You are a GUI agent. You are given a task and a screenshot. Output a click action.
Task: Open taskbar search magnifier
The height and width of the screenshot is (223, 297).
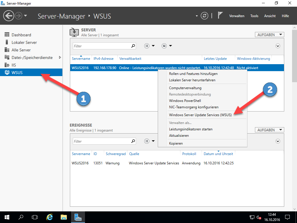21,217
